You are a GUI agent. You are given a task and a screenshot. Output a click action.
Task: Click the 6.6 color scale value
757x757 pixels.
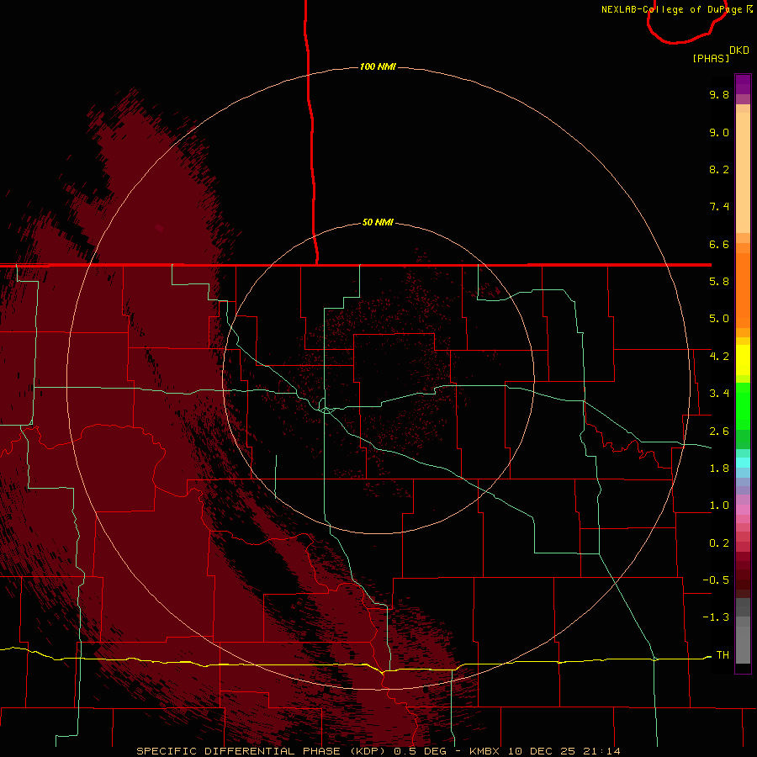pyautogui.click(x=719, y=244)
